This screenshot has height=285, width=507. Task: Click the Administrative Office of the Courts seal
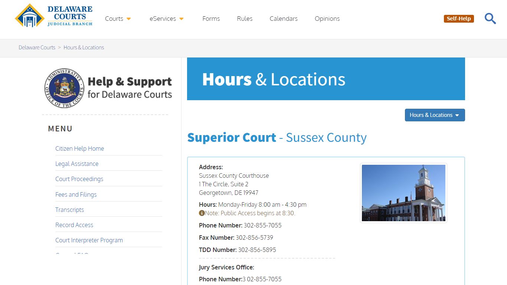tap(64, 88)
